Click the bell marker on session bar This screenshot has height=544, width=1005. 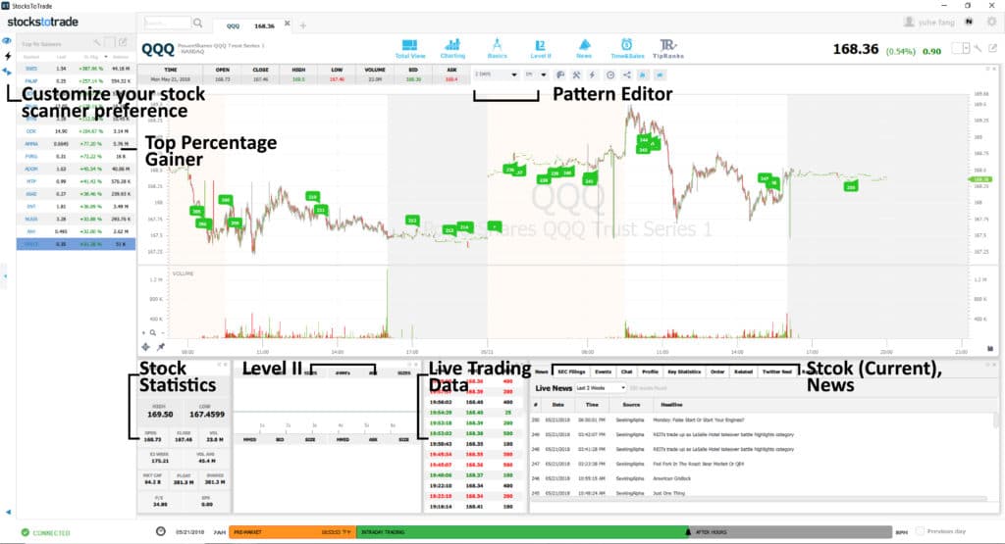pyautogui.click(x=688, y=532)
